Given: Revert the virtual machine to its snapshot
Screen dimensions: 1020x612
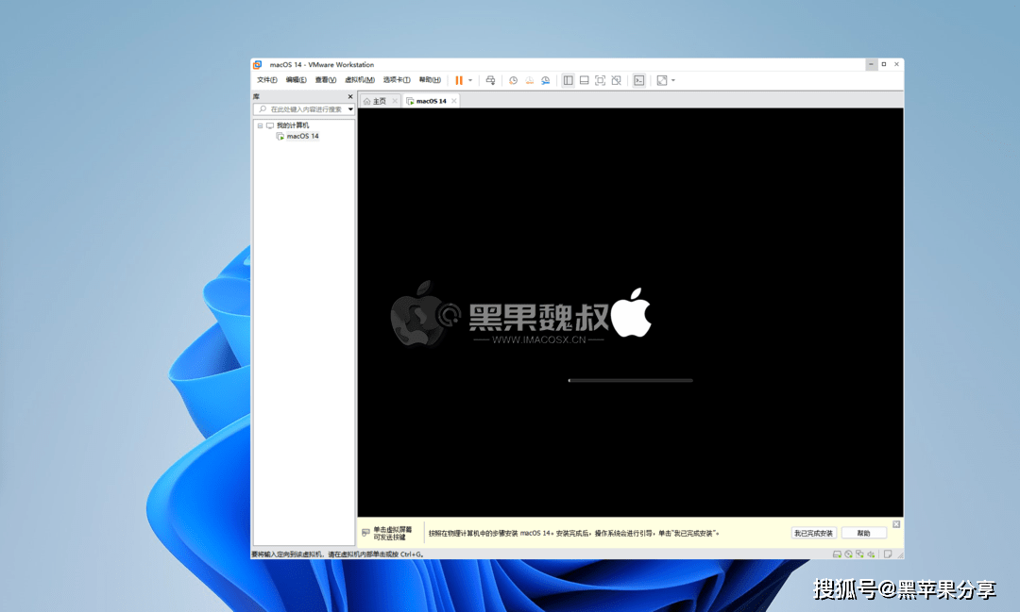Looking at the screenshot, I should pyautogui.click(x=530, y=80).
